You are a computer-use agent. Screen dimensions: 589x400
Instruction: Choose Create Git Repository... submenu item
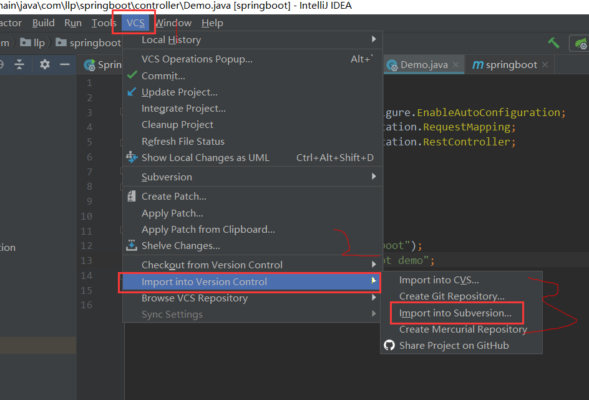click(462, 296)
